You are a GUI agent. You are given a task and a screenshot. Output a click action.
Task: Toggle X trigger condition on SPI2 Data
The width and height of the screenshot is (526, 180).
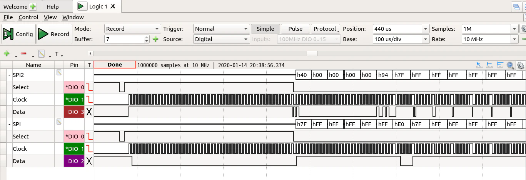point(89,112)
